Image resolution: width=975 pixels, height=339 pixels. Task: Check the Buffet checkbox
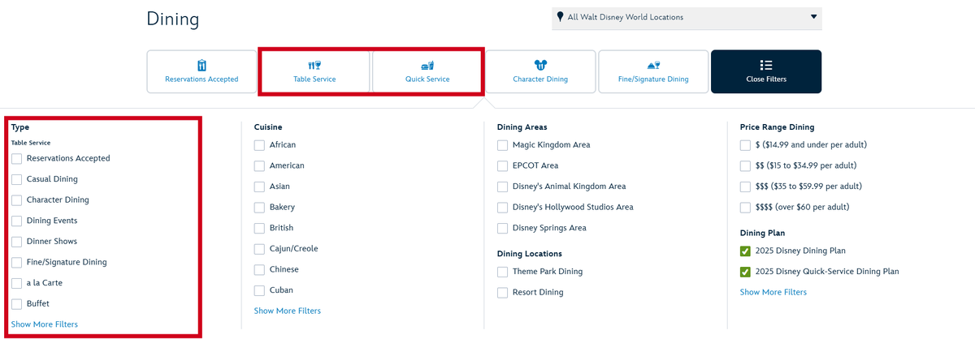coord(17,303)
